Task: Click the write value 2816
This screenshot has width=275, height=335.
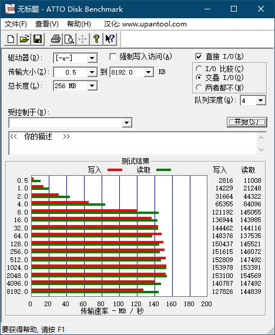Action: 226,180
